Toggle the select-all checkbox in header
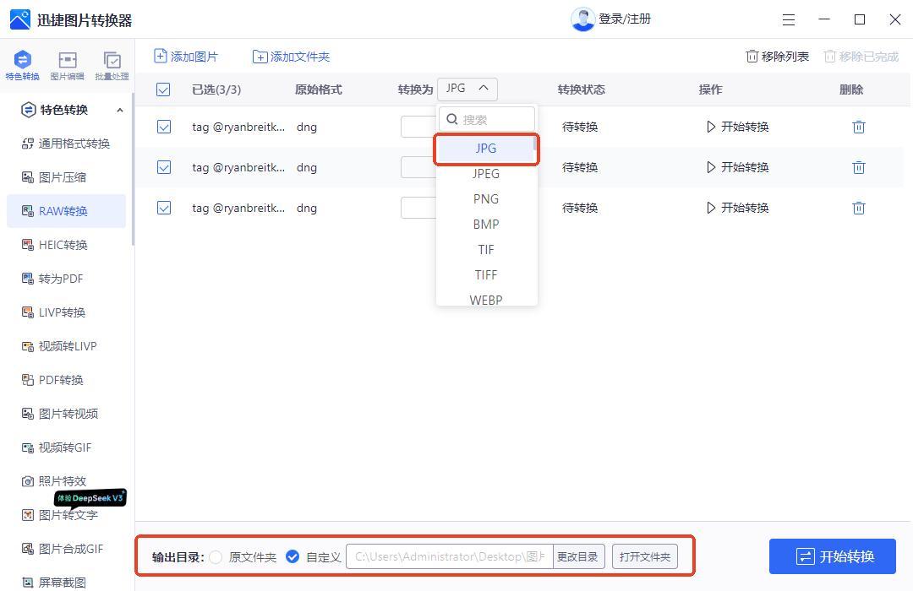This screenshot has width=913, height=591. [164, 89]
